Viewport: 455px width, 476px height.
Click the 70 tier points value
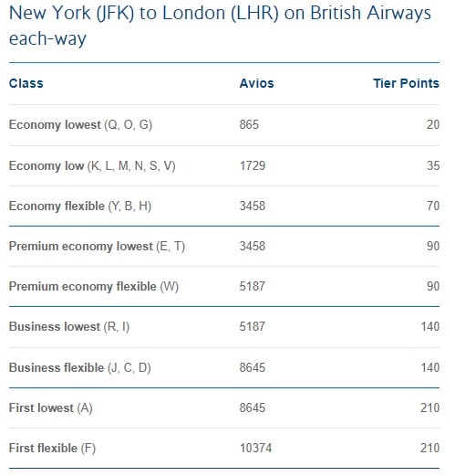pyautogui.click(x=433, y=206)
